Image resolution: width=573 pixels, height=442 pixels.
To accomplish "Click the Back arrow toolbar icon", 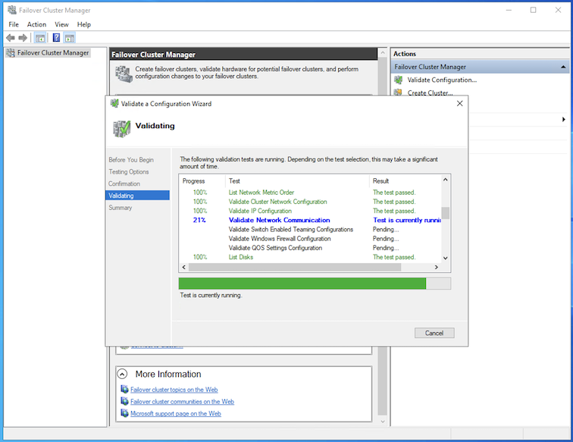I will point(11,38).
